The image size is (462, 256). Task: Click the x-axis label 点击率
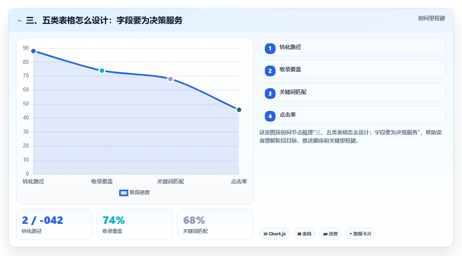[x=239, y=182]
